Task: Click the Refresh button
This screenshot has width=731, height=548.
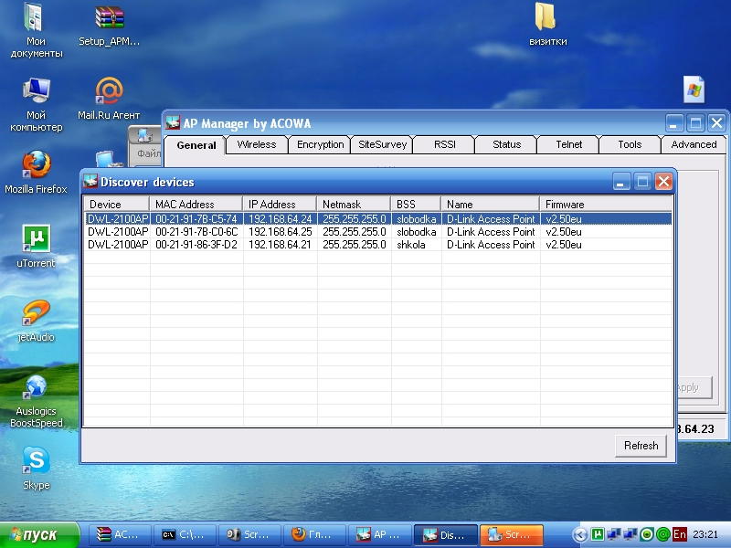Action: 641,446
